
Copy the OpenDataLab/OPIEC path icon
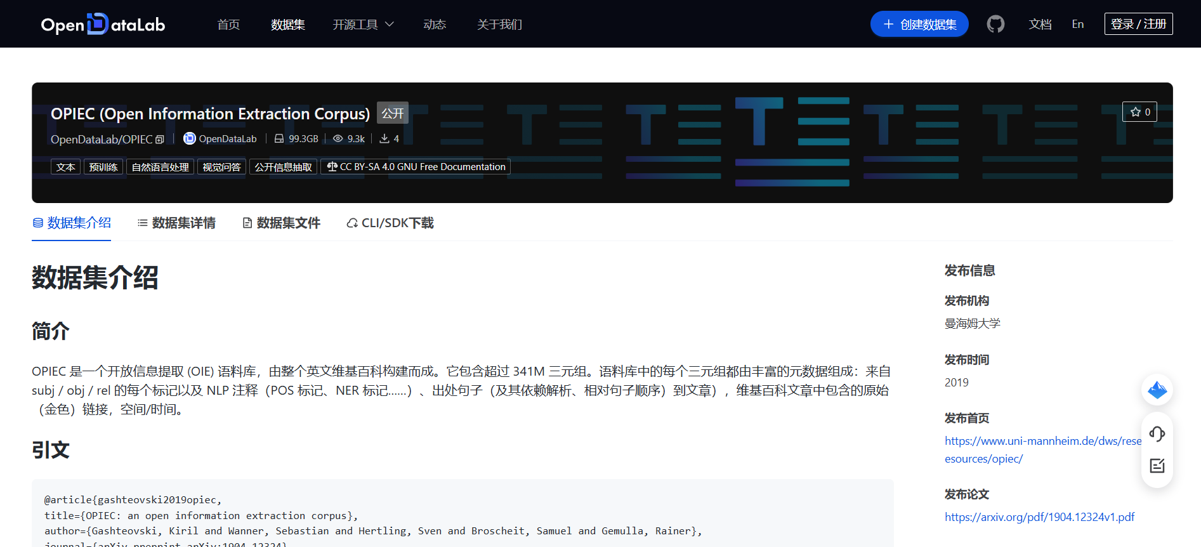point(160,140)
